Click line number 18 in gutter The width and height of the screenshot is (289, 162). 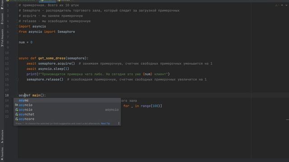(x=7, y=95)
